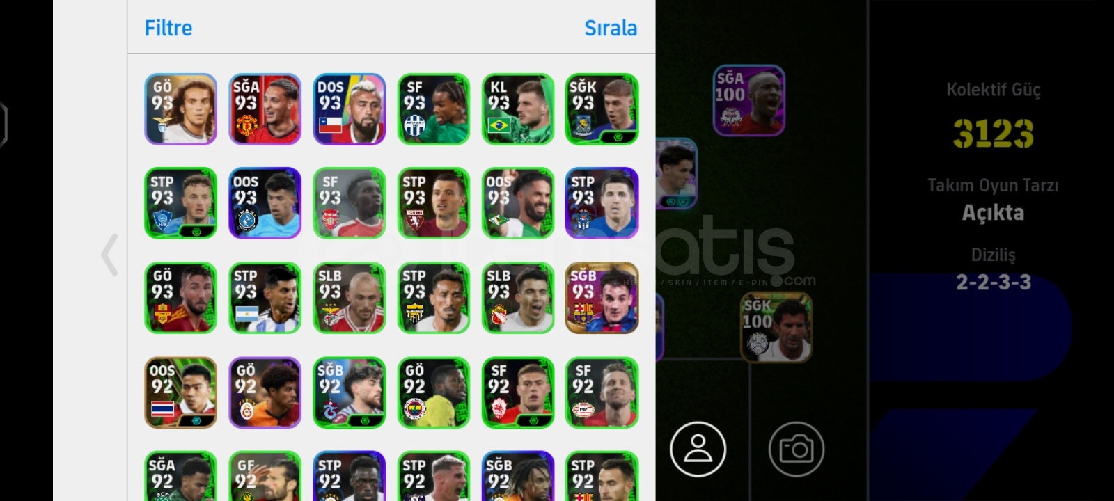Open the player profile circle icon
Image resolution: width=1114 pixels, height=501 pixels.
click(x=698, y=449)
